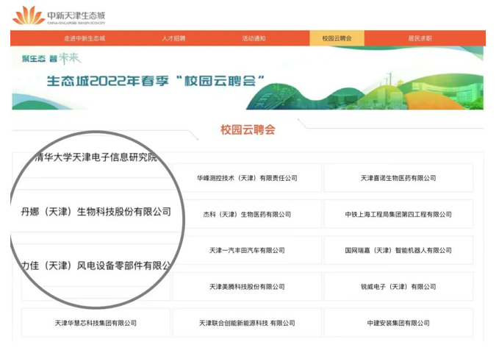
Task: Open 天津华慧芯科技集团有限公司 entry
Action: coord(96,323)
